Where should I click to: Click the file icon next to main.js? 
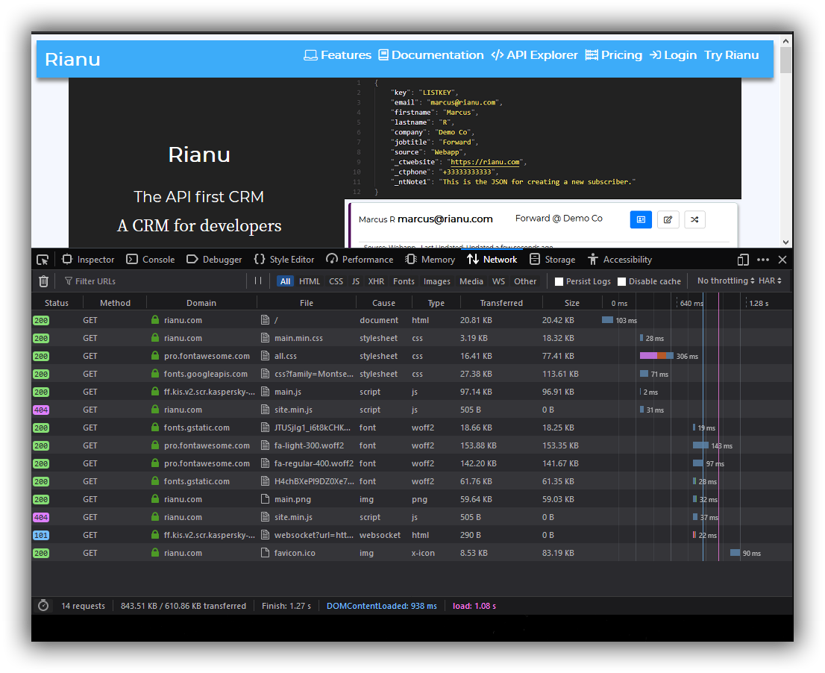[266, 392]
